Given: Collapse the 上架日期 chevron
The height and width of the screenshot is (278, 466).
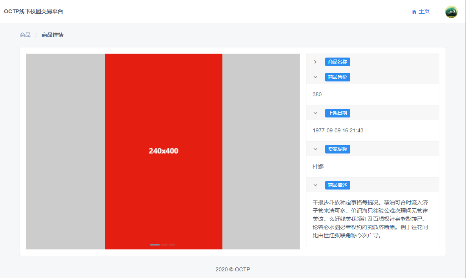Looking at the screenshot, I should coord(315,113).
